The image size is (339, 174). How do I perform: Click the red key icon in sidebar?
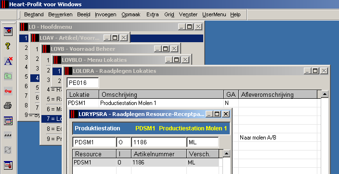point(8,91)
